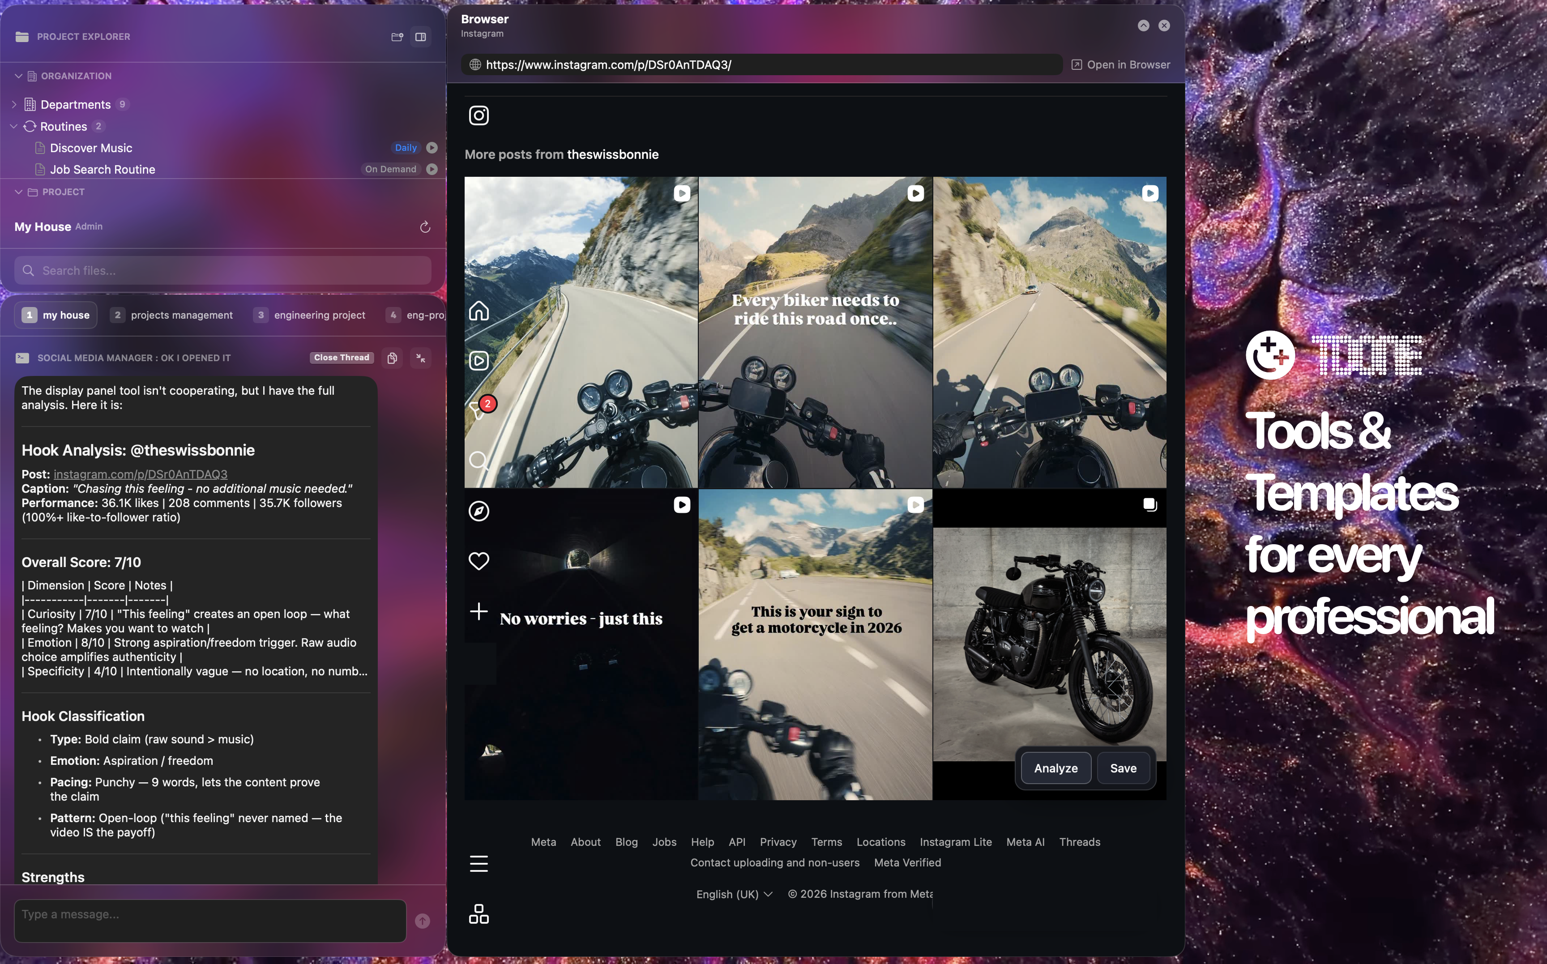The width and height of the screenshot is (1547, 964).
Task: Open the Instagram Explore compass icon
Action: click(478, 511)
